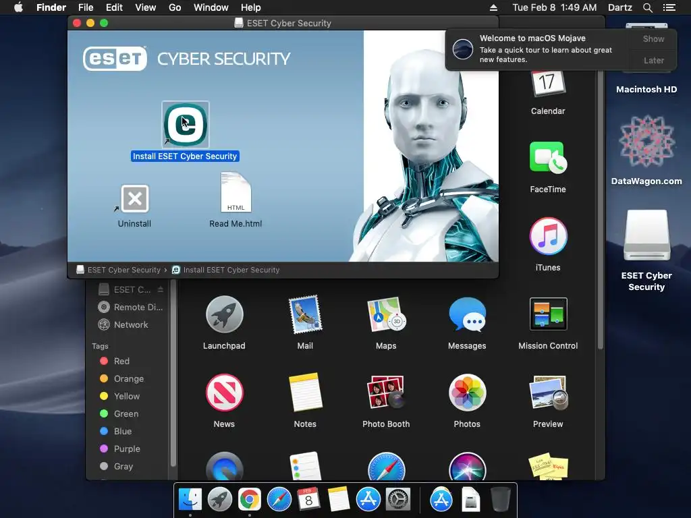The image size is (691, 518).
Task: Open the Dartz user menu
Action: coord(619,7)
